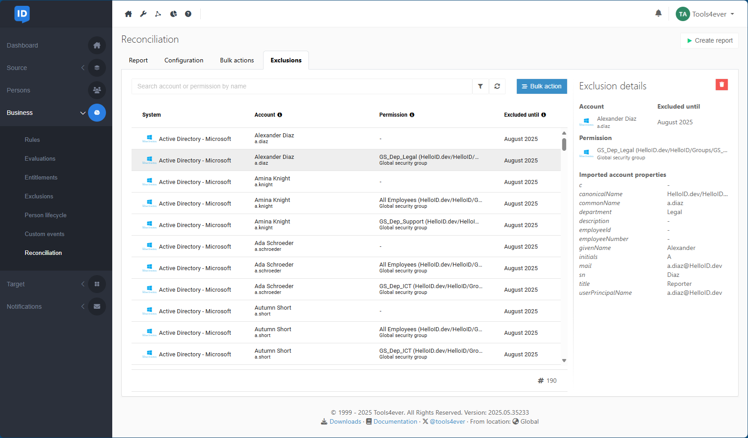748x438 pixels.
Task: Click the Target grid circle icon
Action: [97, 284]
